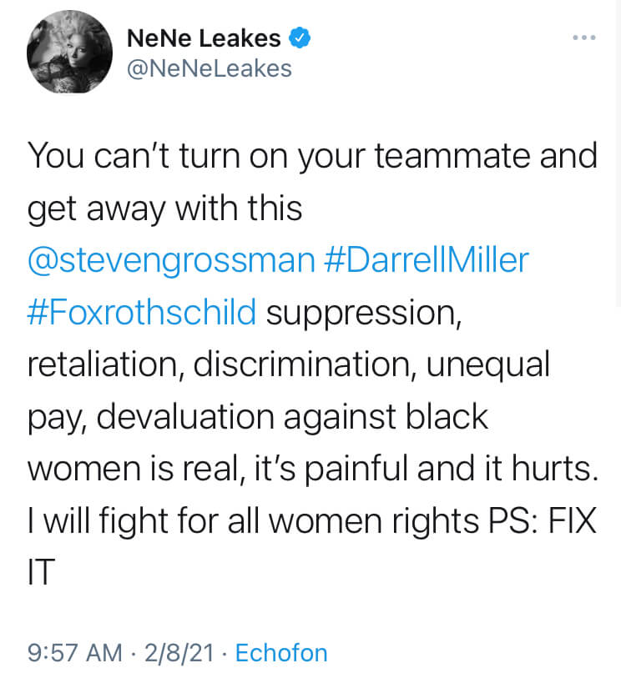Screen dimensions: 626x678
Task: Open the #DarrellMiller hashtag
Action: (x=426, y=259)
